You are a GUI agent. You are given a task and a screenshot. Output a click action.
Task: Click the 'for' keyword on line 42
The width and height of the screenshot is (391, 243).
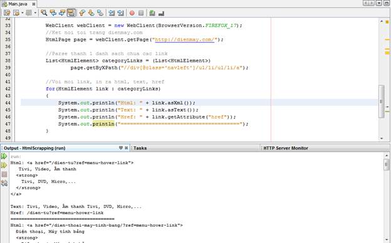pyautogui.click(x=50, y=89)
